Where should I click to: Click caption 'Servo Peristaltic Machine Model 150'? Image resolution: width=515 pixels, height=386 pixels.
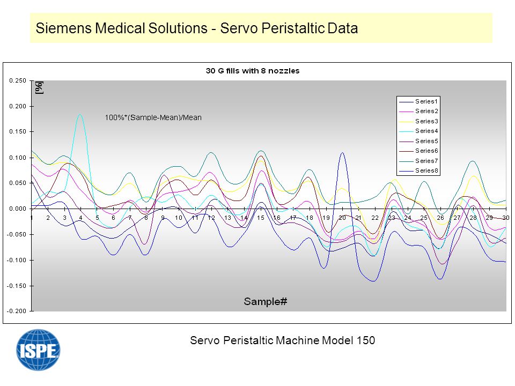click(x=283, y=340)
